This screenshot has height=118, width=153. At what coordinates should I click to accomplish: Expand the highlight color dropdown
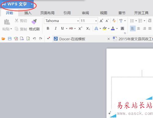tap(109, 28)
